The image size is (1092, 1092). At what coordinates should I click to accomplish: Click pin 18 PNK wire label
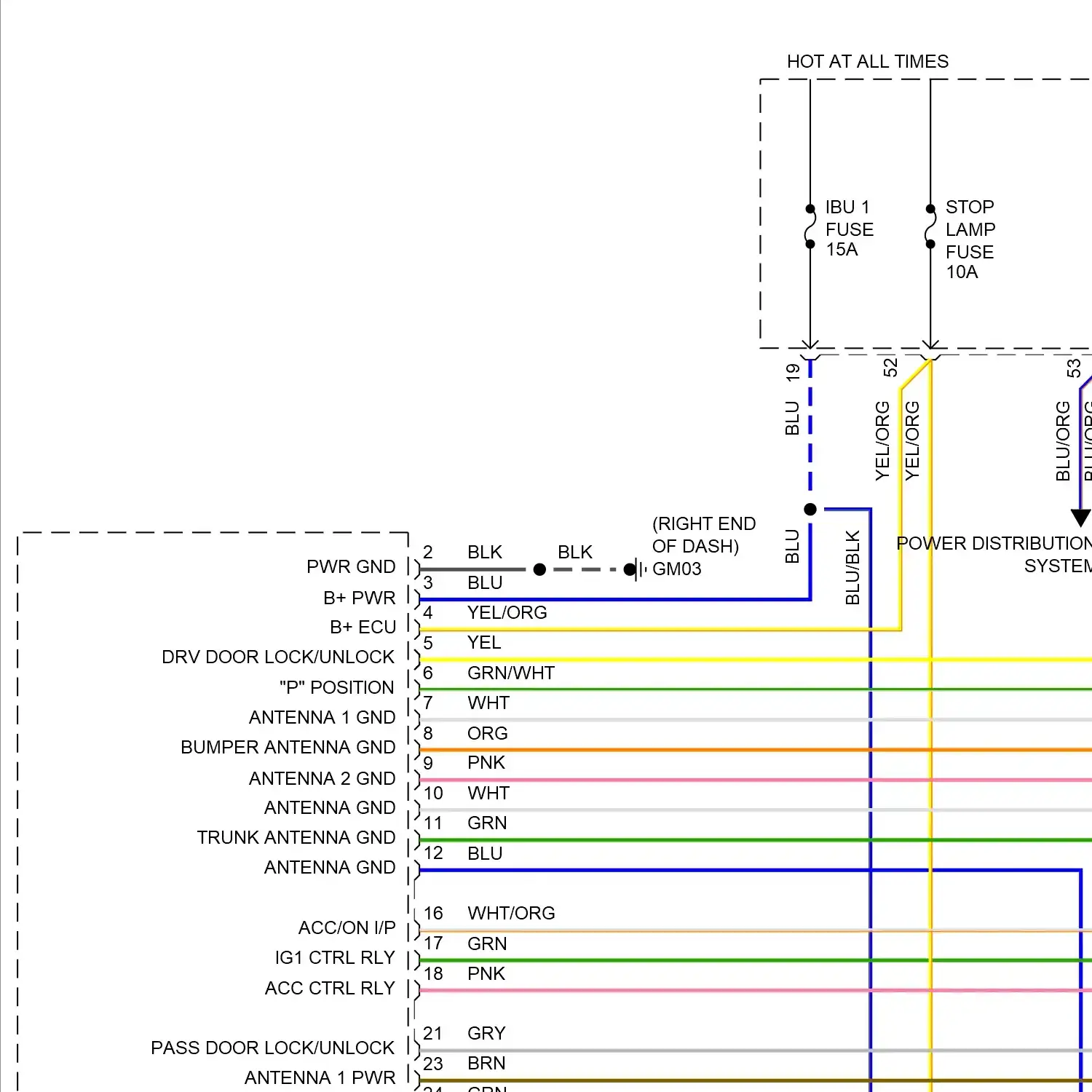(x=486, y=974)
